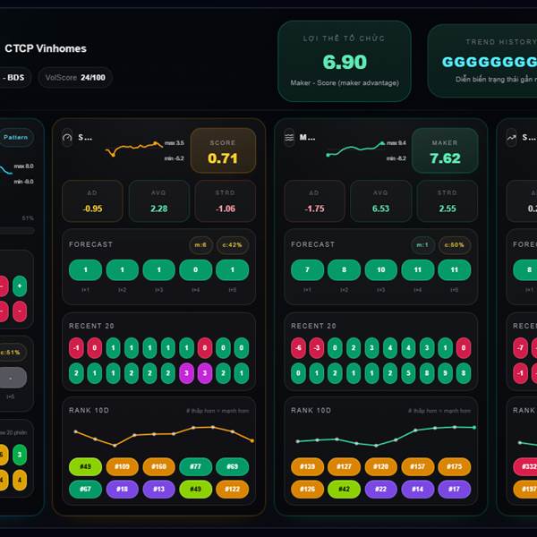
Task: Click the #67 rank chip
Action: coord(85,489)
